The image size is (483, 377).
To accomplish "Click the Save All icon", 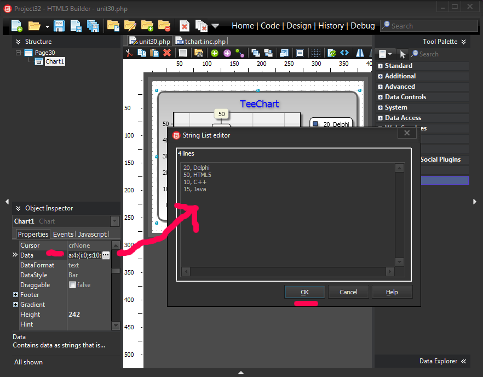I will pyautogui.click(x=93, y=26).
